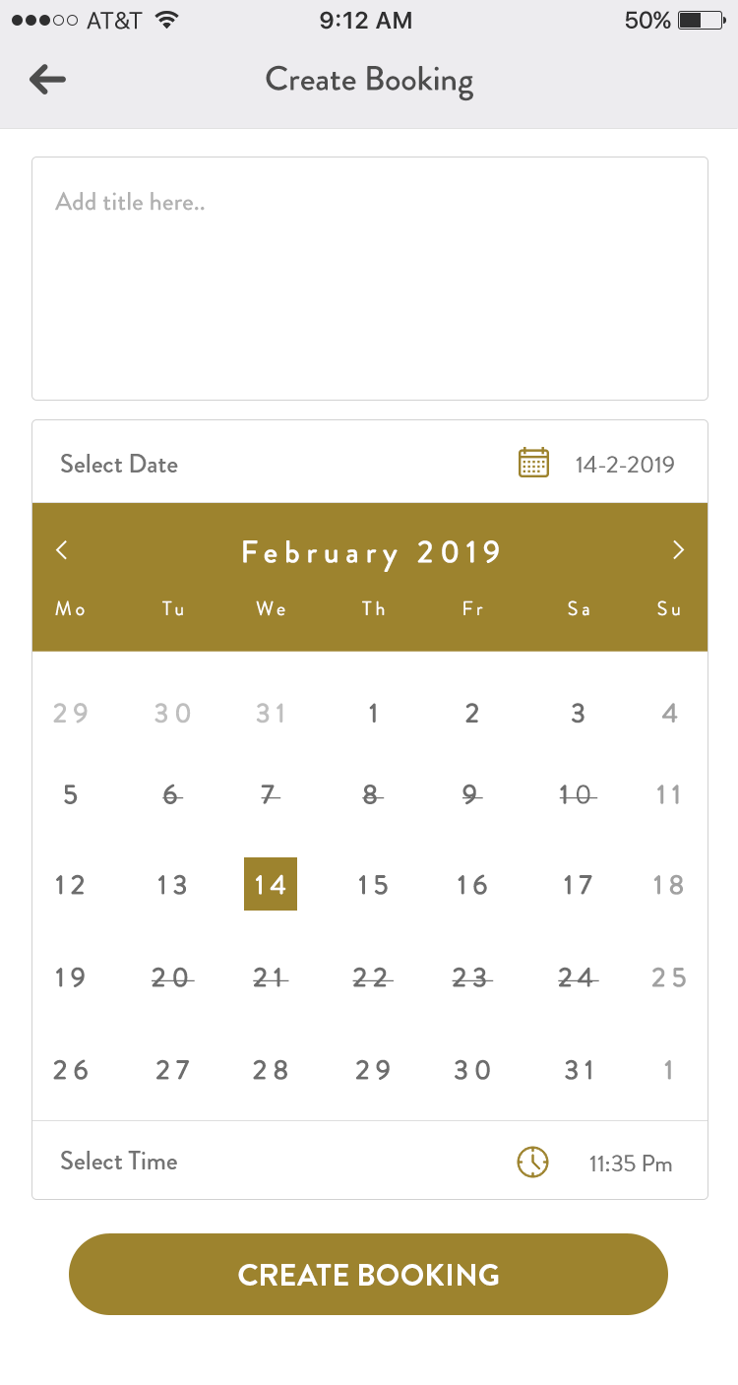
Task: Choose day 19 in the calendar
Action: (70, 977)
